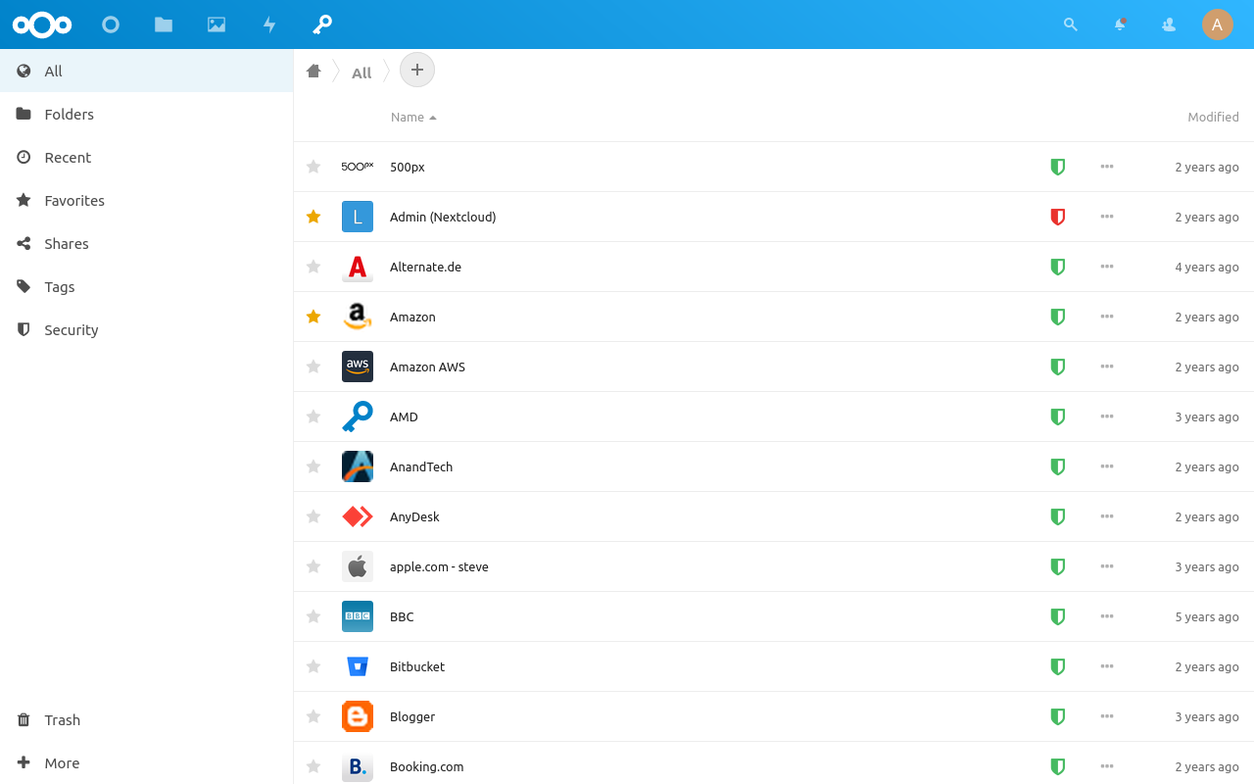Viewport: 1254px width, 784px height.
Task: Open the user avatar menu
Action: (x=1218, y=24)
